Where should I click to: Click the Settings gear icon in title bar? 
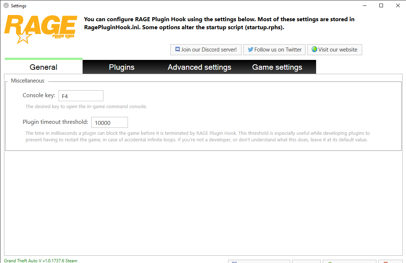(6, 5)
